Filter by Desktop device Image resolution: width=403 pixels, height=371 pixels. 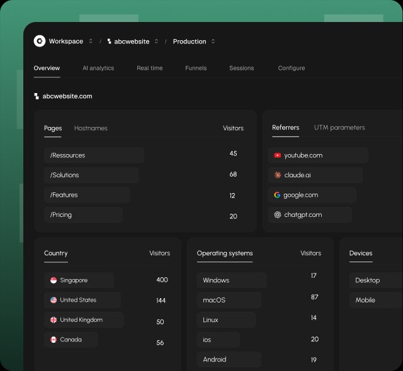[376, 280]
